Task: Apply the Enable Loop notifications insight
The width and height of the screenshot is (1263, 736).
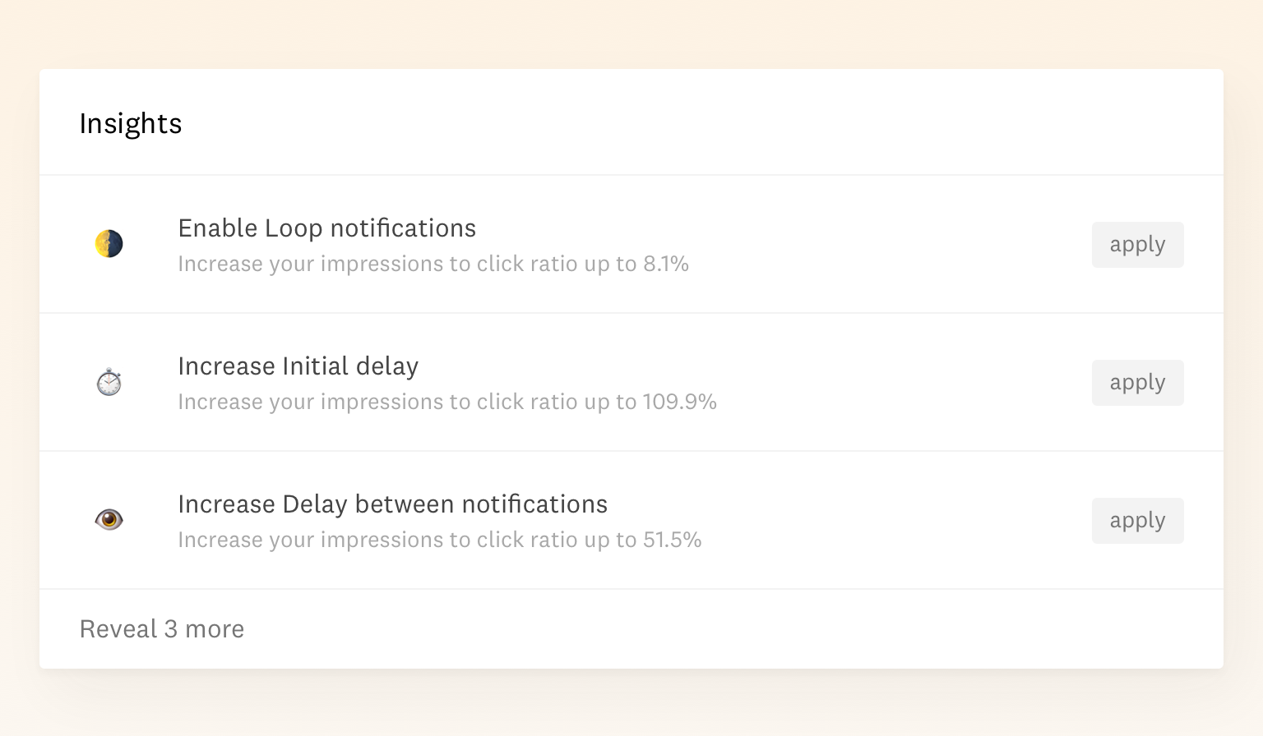Action: [1137, 245]
